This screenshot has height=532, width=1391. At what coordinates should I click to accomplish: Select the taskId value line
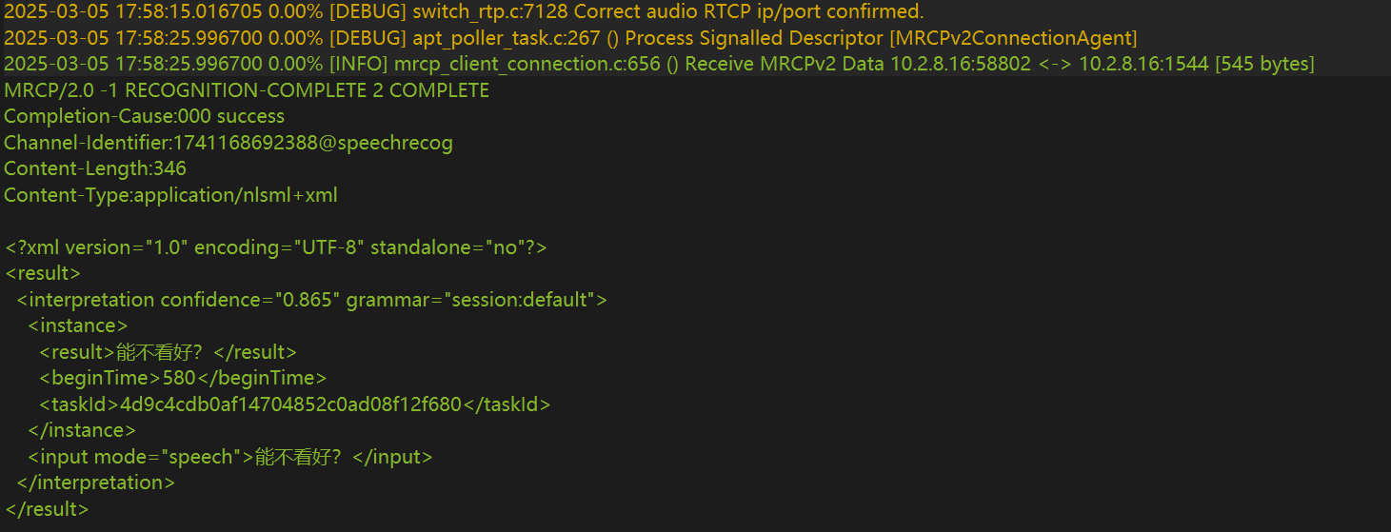click(x=295, y=404)
